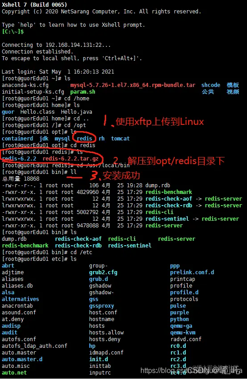Screen dimensions: 247x379
Task: Click the prelink.conf.d directory entry
Action: [x=192, y=272]
